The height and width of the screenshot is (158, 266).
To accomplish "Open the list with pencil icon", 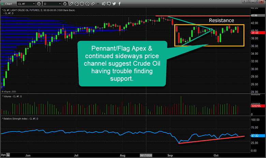I will [103, 4].
